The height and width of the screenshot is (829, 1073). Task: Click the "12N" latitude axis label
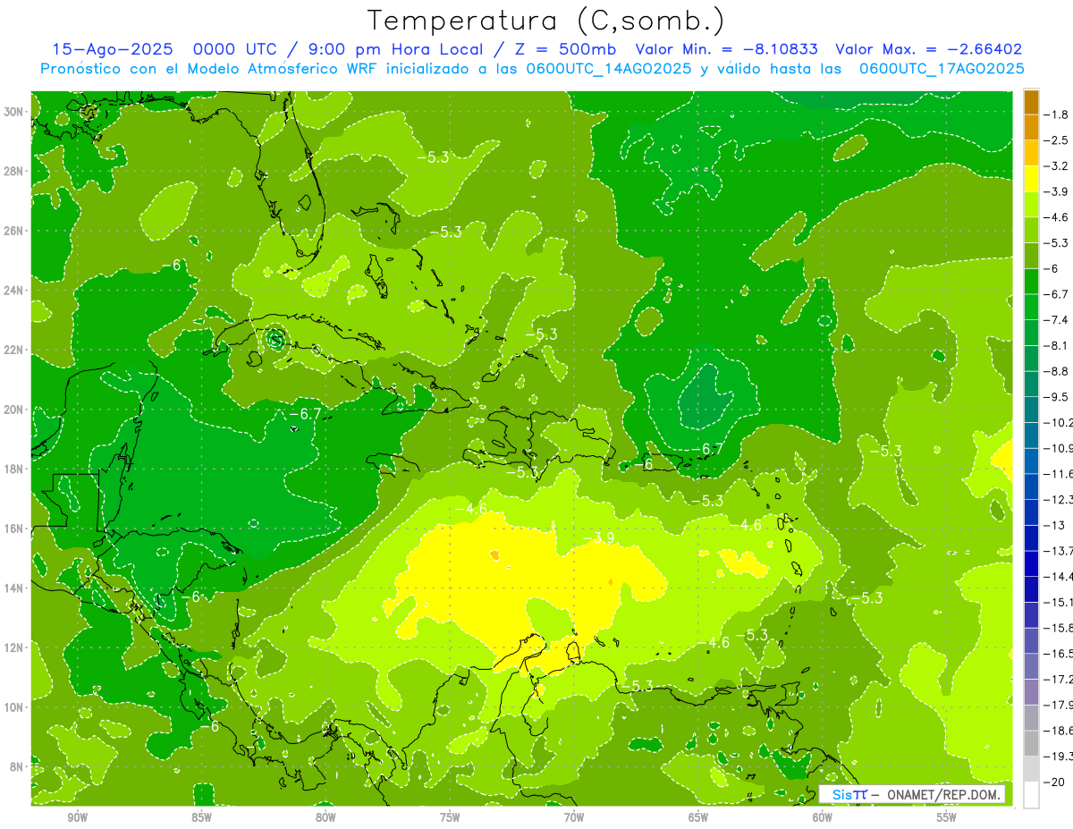pyautogui.click(x=14, y=647)
